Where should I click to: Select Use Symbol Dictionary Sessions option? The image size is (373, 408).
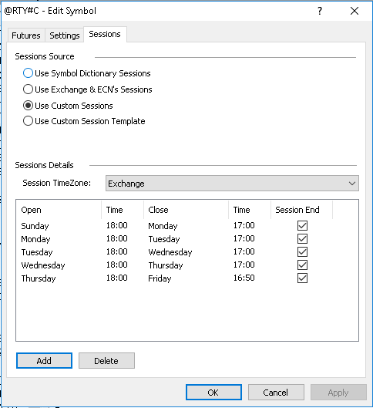28,73
